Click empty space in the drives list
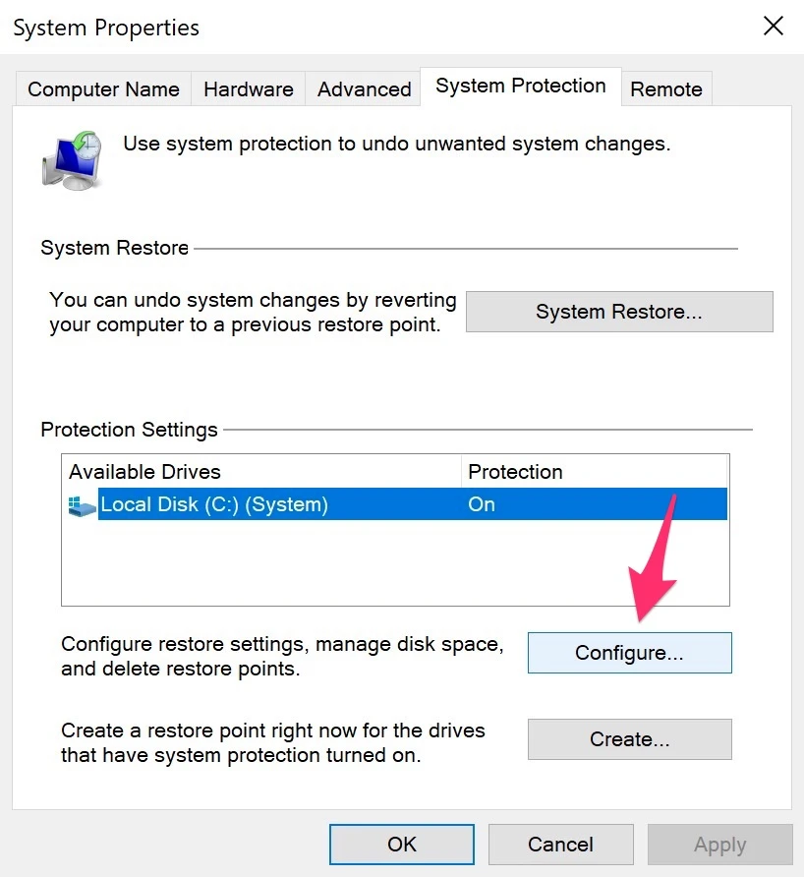 coord(393,565)
